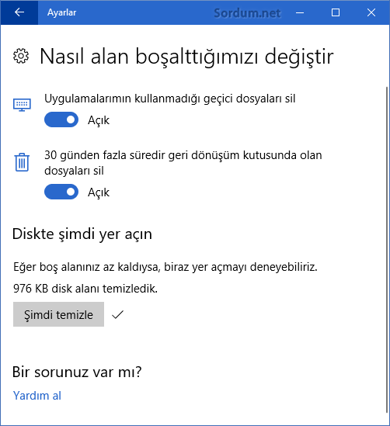Screen dimensions: 390x426
Task: Click the Şimdi temizle button
Action: (58, 314)
